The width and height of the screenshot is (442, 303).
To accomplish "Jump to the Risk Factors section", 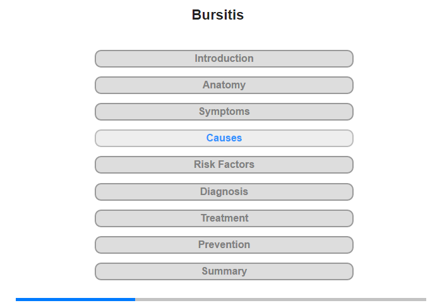I will (x=224, y=165).
